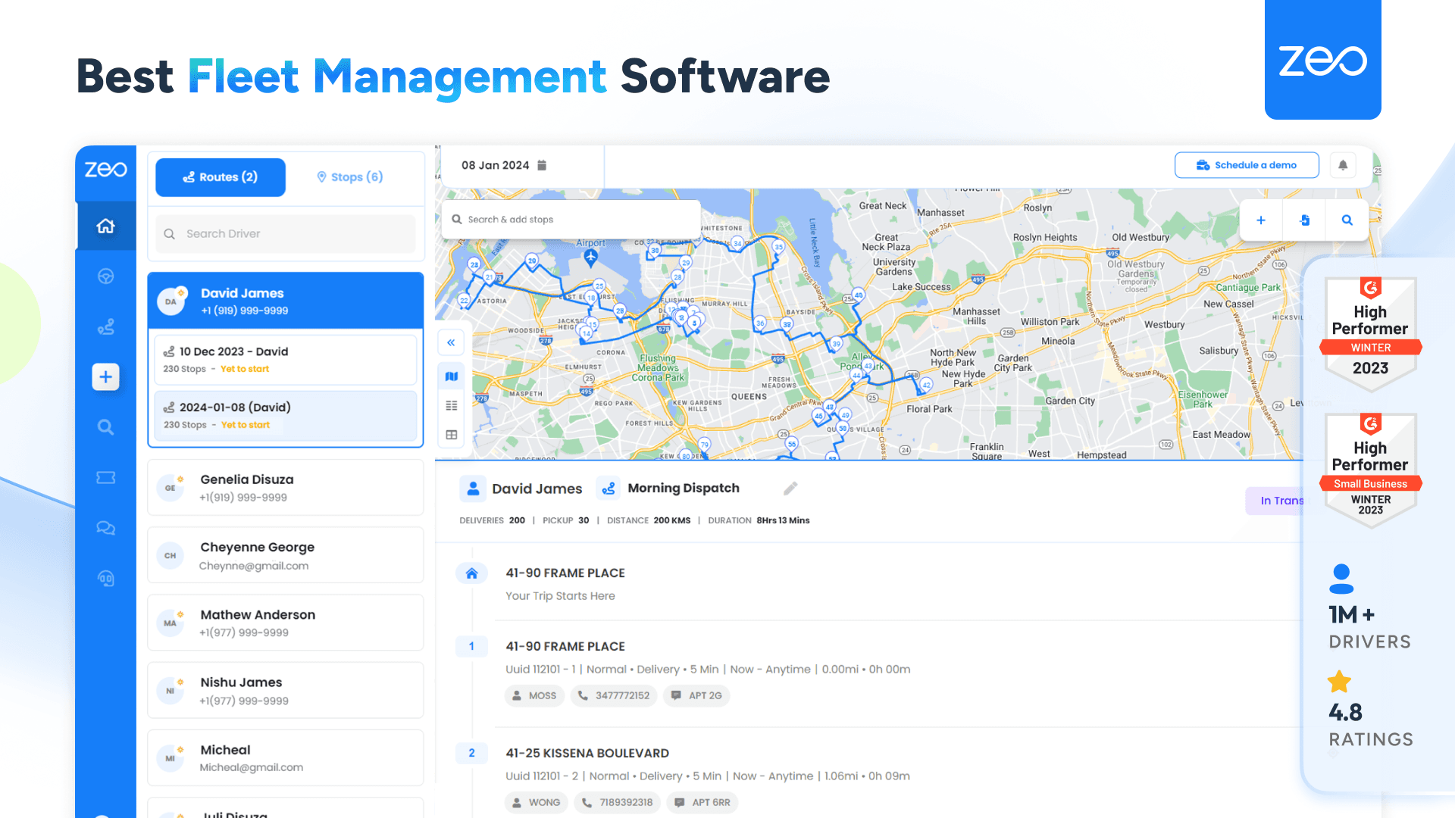Open the chat messages icon in the sidebar
Viewport: 1455px width, 818px height.
click(105, 528)
